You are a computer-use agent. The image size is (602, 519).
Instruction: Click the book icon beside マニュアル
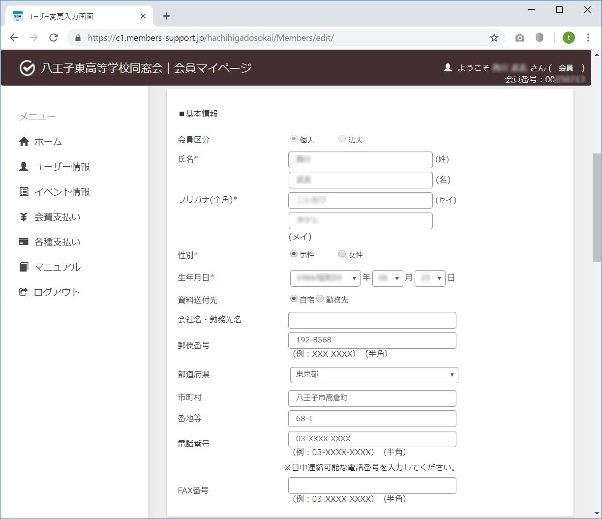24,267
